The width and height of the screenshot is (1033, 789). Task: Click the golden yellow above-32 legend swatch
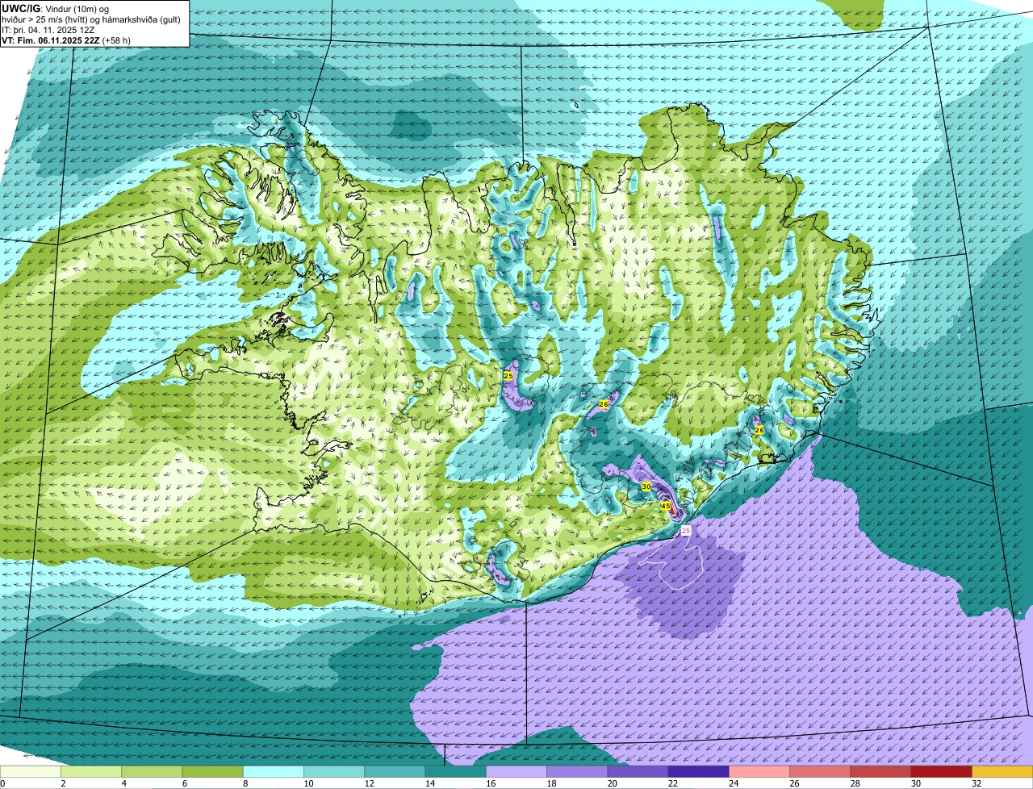[1002, 772]
